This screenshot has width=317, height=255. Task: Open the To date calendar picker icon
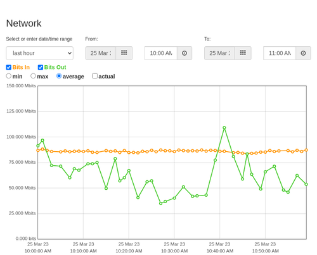[243, 53]
